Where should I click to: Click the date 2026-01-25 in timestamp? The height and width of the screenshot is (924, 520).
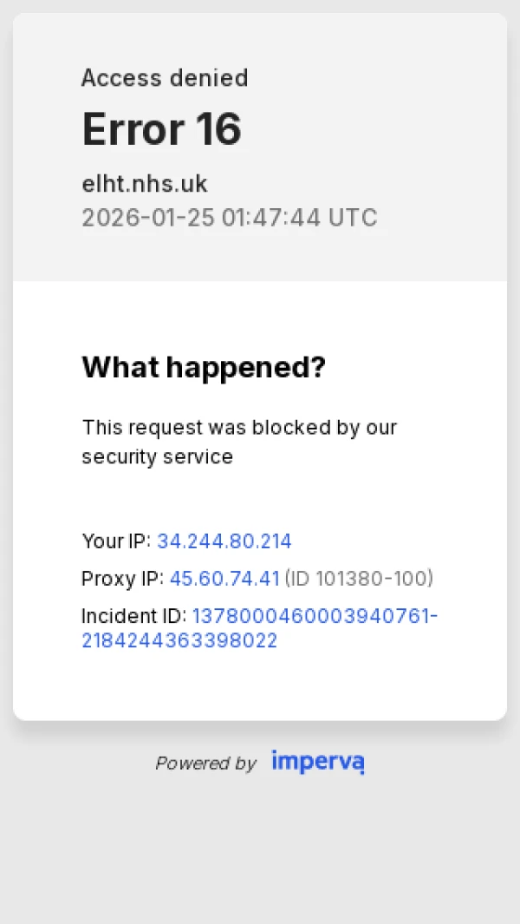point(147,217)
